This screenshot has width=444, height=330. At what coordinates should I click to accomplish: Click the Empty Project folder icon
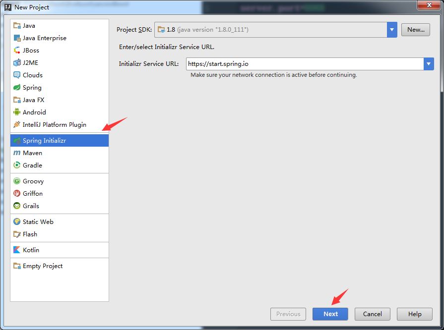pyautogui.click(x=17, y=266)
